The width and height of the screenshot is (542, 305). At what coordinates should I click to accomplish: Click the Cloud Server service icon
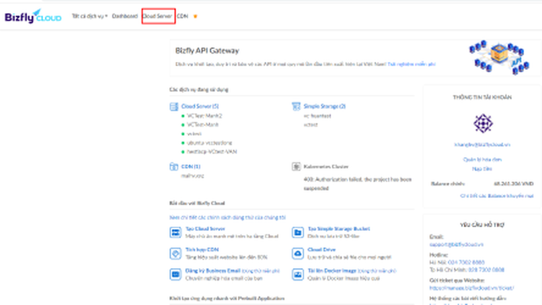[x=174, y=107]
